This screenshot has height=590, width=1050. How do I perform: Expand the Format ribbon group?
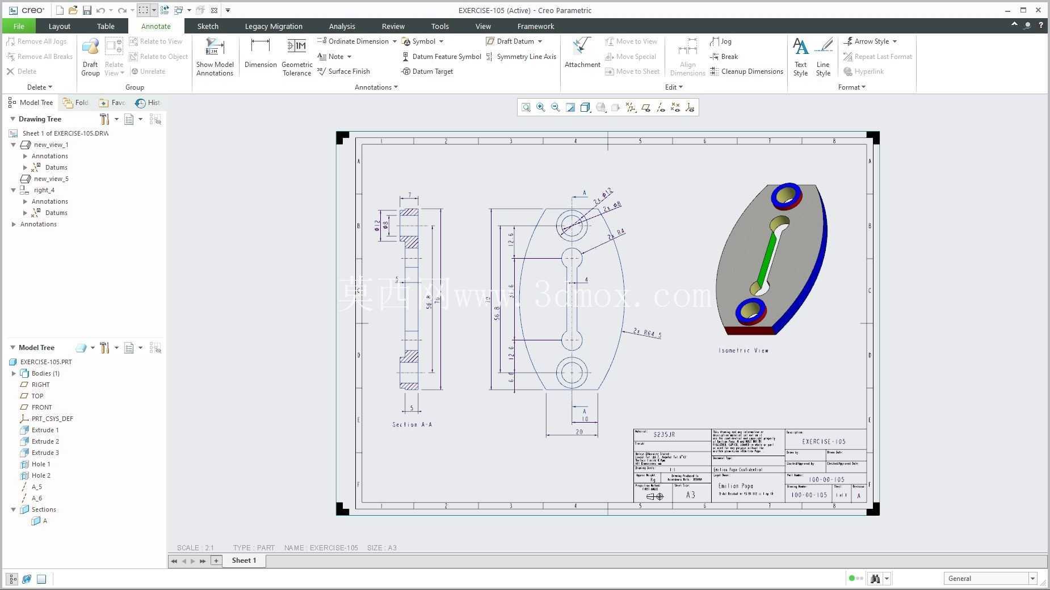851,87
